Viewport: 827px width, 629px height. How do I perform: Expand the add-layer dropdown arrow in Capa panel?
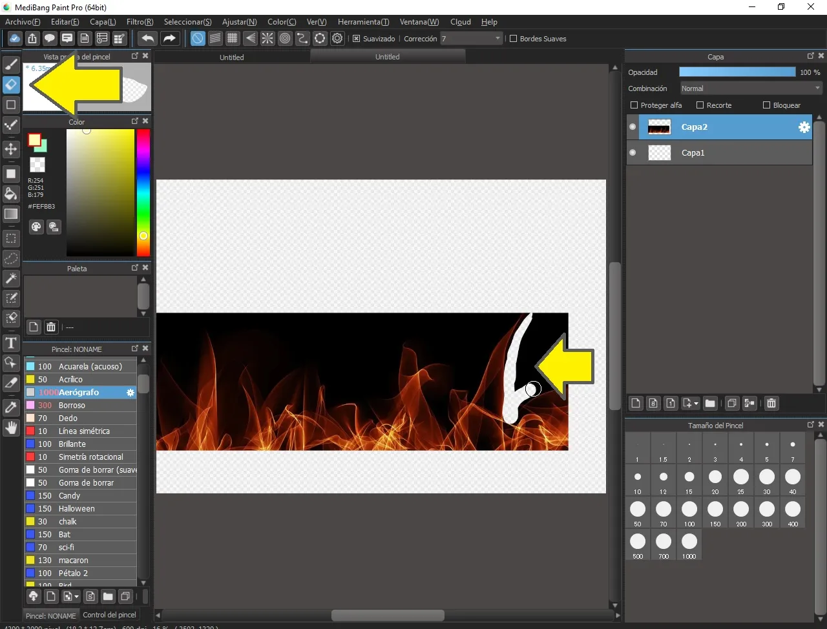pos(696,404)
